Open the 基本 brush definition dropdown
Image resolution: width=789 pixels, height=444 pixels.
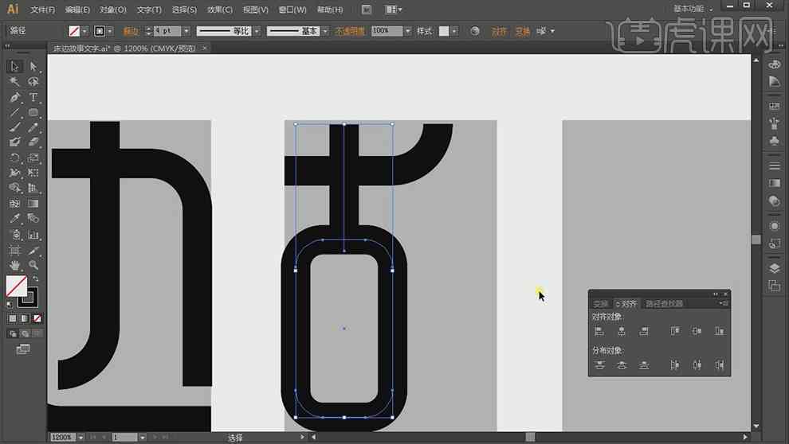click(x=325, y=31)
